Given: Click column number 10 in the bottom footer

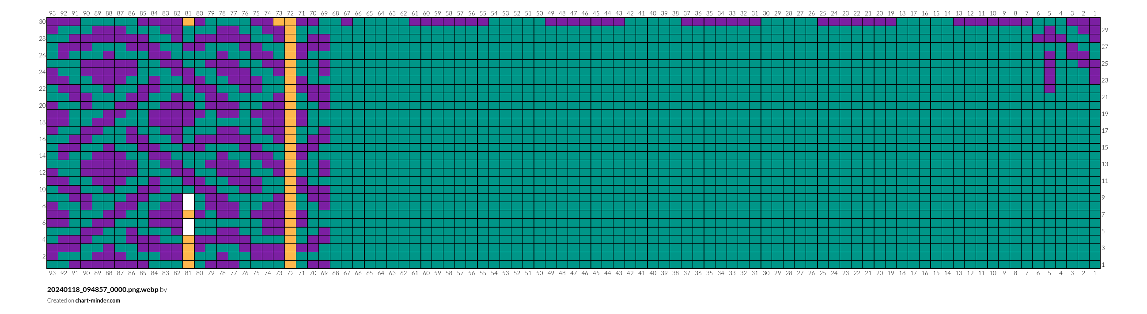Looking at the screenshot, I should click(x=993, y=273).
